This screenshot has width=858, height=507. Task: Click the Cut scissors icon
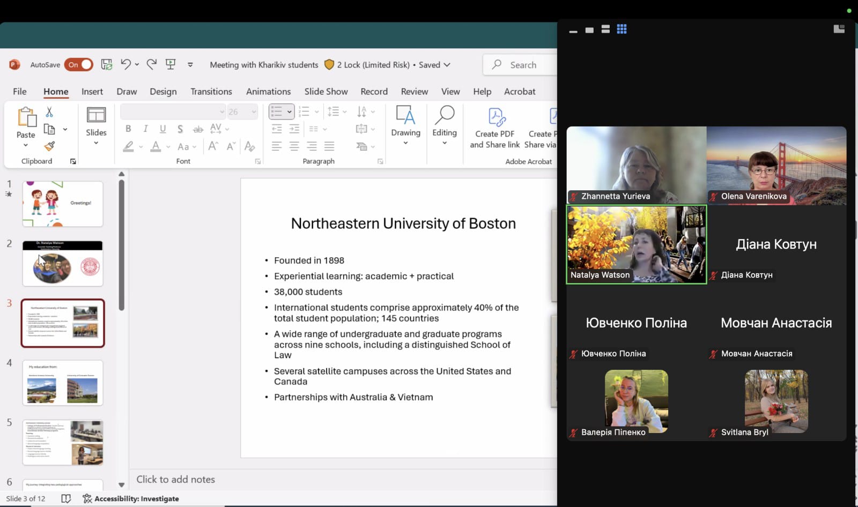point(49,111)
